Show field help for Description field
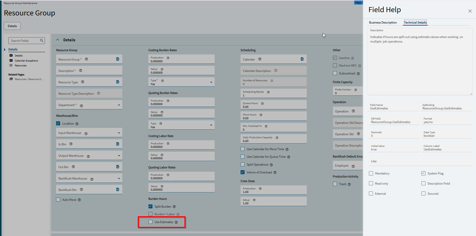476x236 pixels. 80,71
